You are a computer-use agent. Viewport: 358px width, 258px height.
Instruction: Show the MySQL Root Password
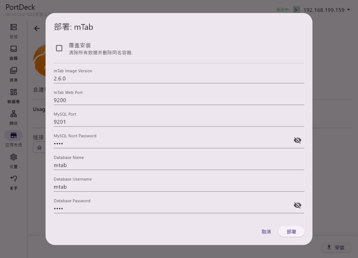pyautogui.click(x=297, y=140)
